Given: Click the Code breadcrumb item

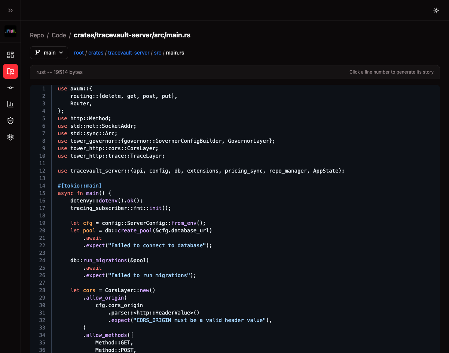Looking at the screenshot, I should (59, 35).
